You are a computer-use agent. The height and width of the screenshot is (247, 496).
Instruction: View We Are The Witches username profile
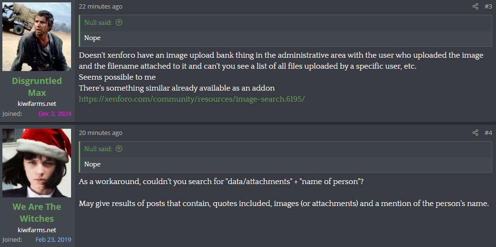pos(37,213)
